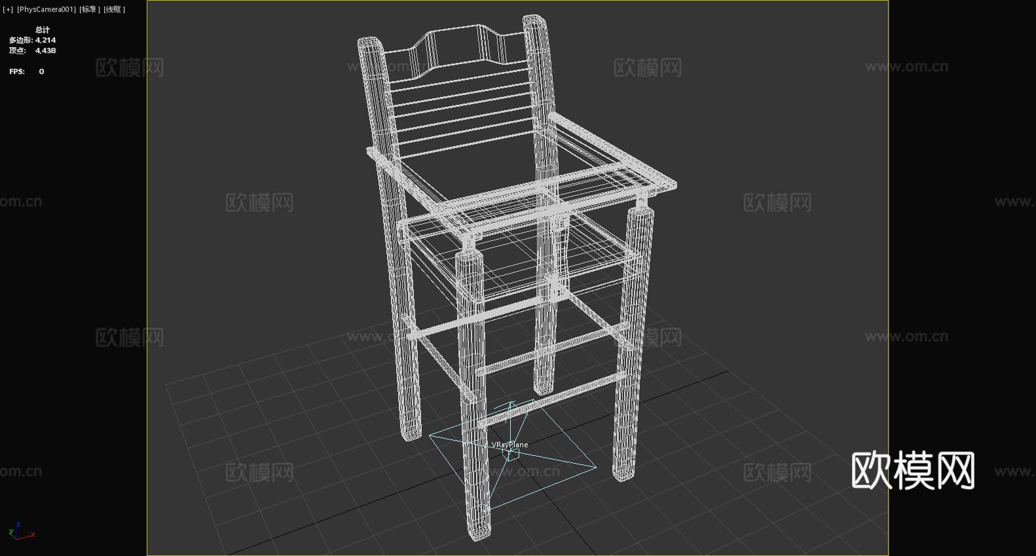Click the 多边形 4,214 polygon count

coord(32,40)
